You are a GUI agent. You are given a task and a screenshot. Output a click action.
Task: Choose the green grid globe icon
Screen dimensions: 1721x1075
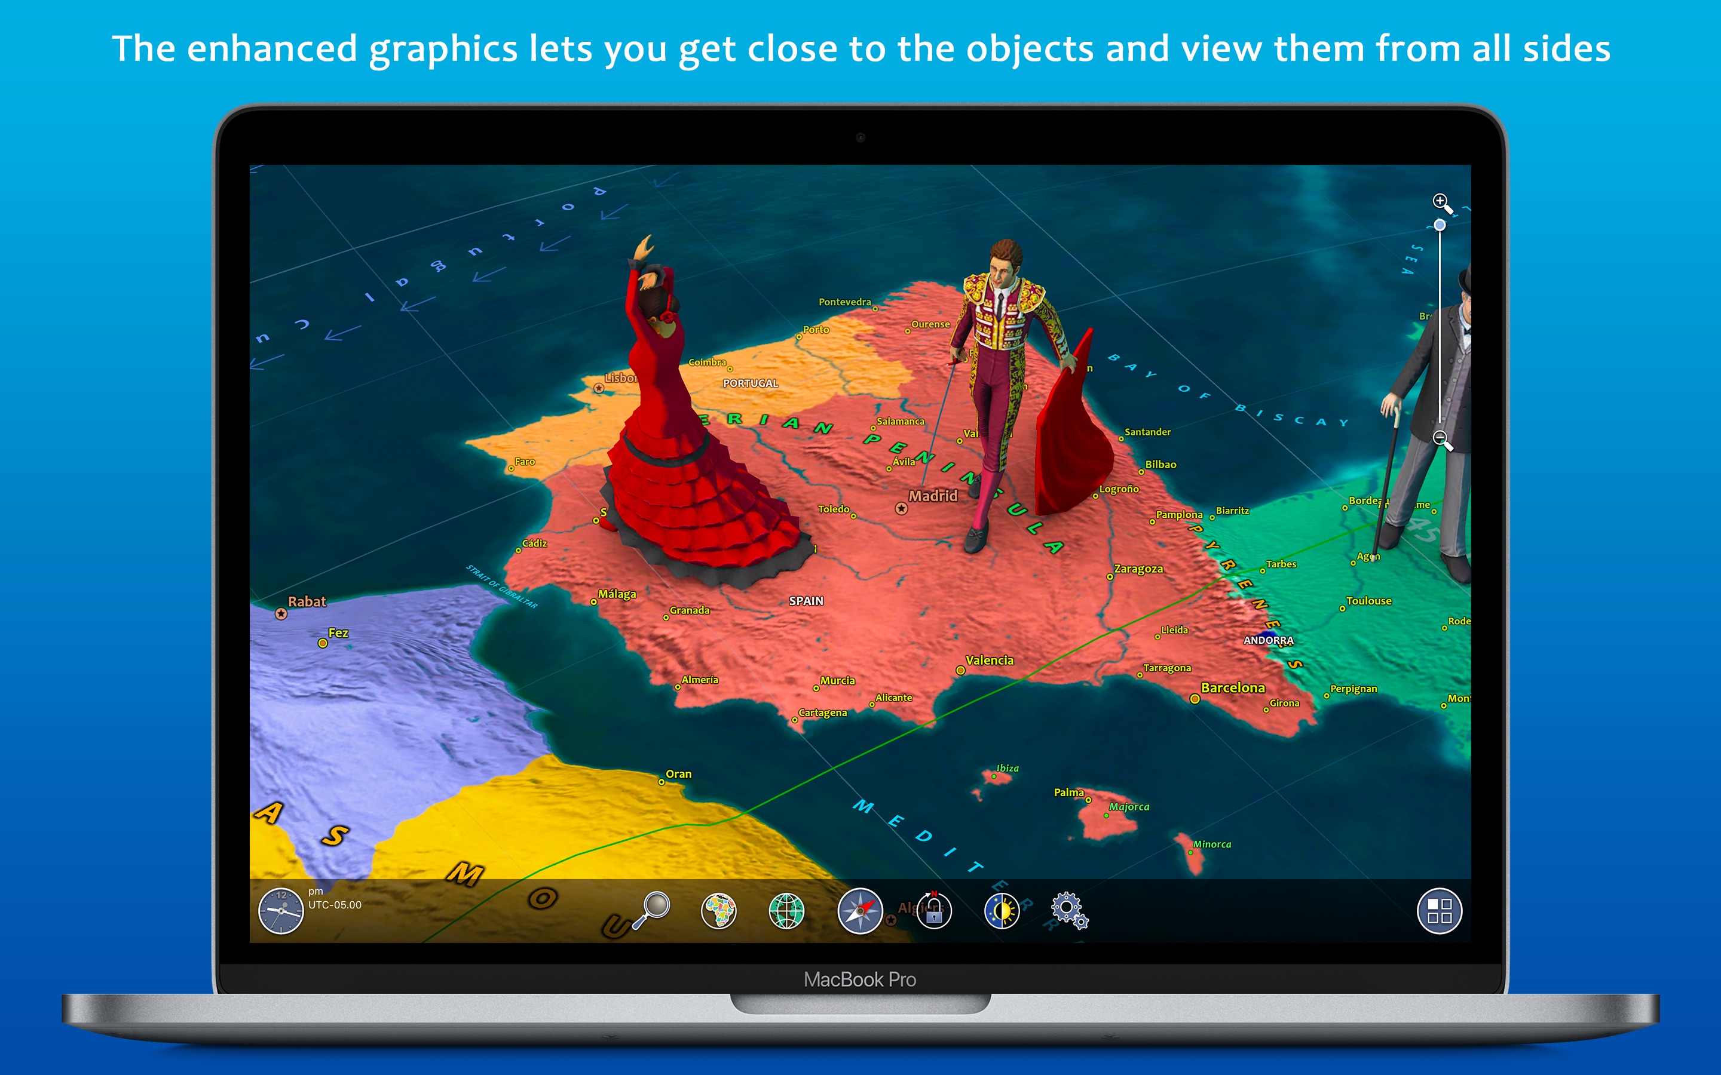(786, 911)
